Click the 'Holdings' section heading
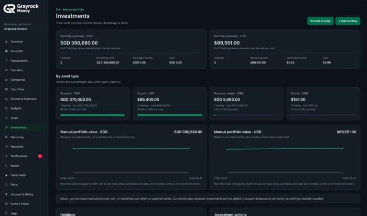The image size is (367, 216). (x=68, y=215)
